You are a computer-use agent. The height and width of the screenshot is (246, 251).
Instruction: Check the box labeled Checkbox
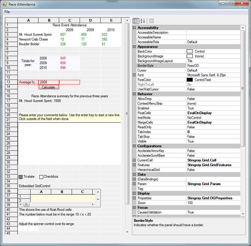pos(41,177)
